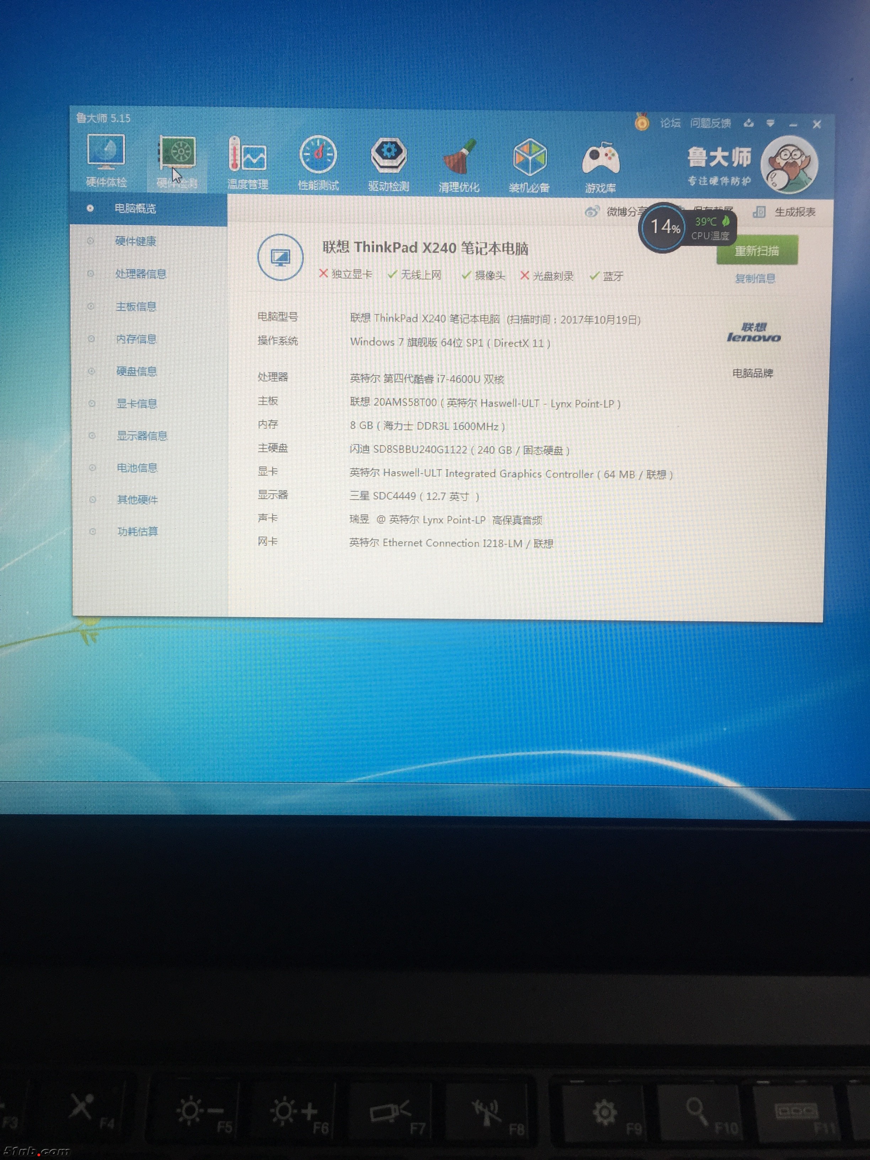Click the 三星 SDC4449 display value
The height and width of the screenshot is (1160, 870).
[414, 495]
